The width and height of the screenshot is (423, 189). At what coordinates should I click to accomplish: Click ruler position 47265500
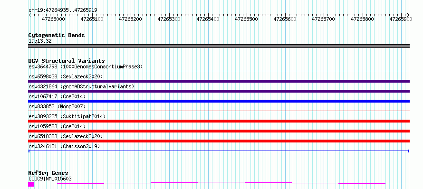[247, 19]
